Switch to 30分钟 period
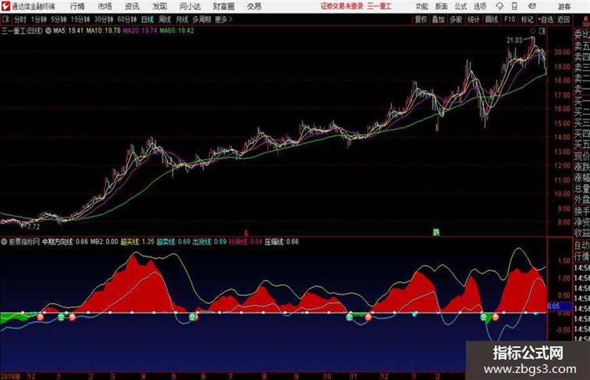 point(104,19)
